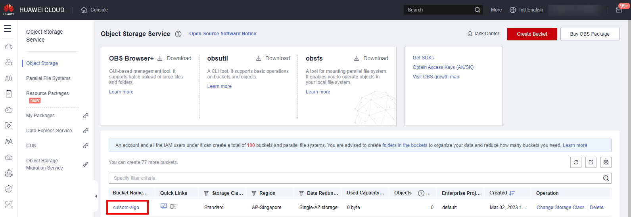Open the hamburger service list menu
The image size is (631, 217).
click(8, 29)
